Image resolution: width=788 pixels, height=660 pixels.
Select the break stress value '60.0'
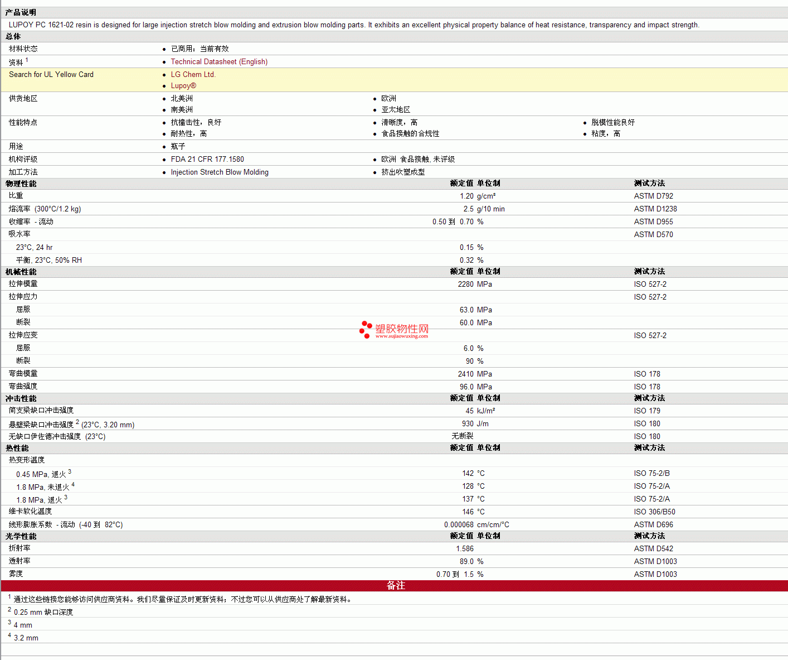[x=466, y=323]
